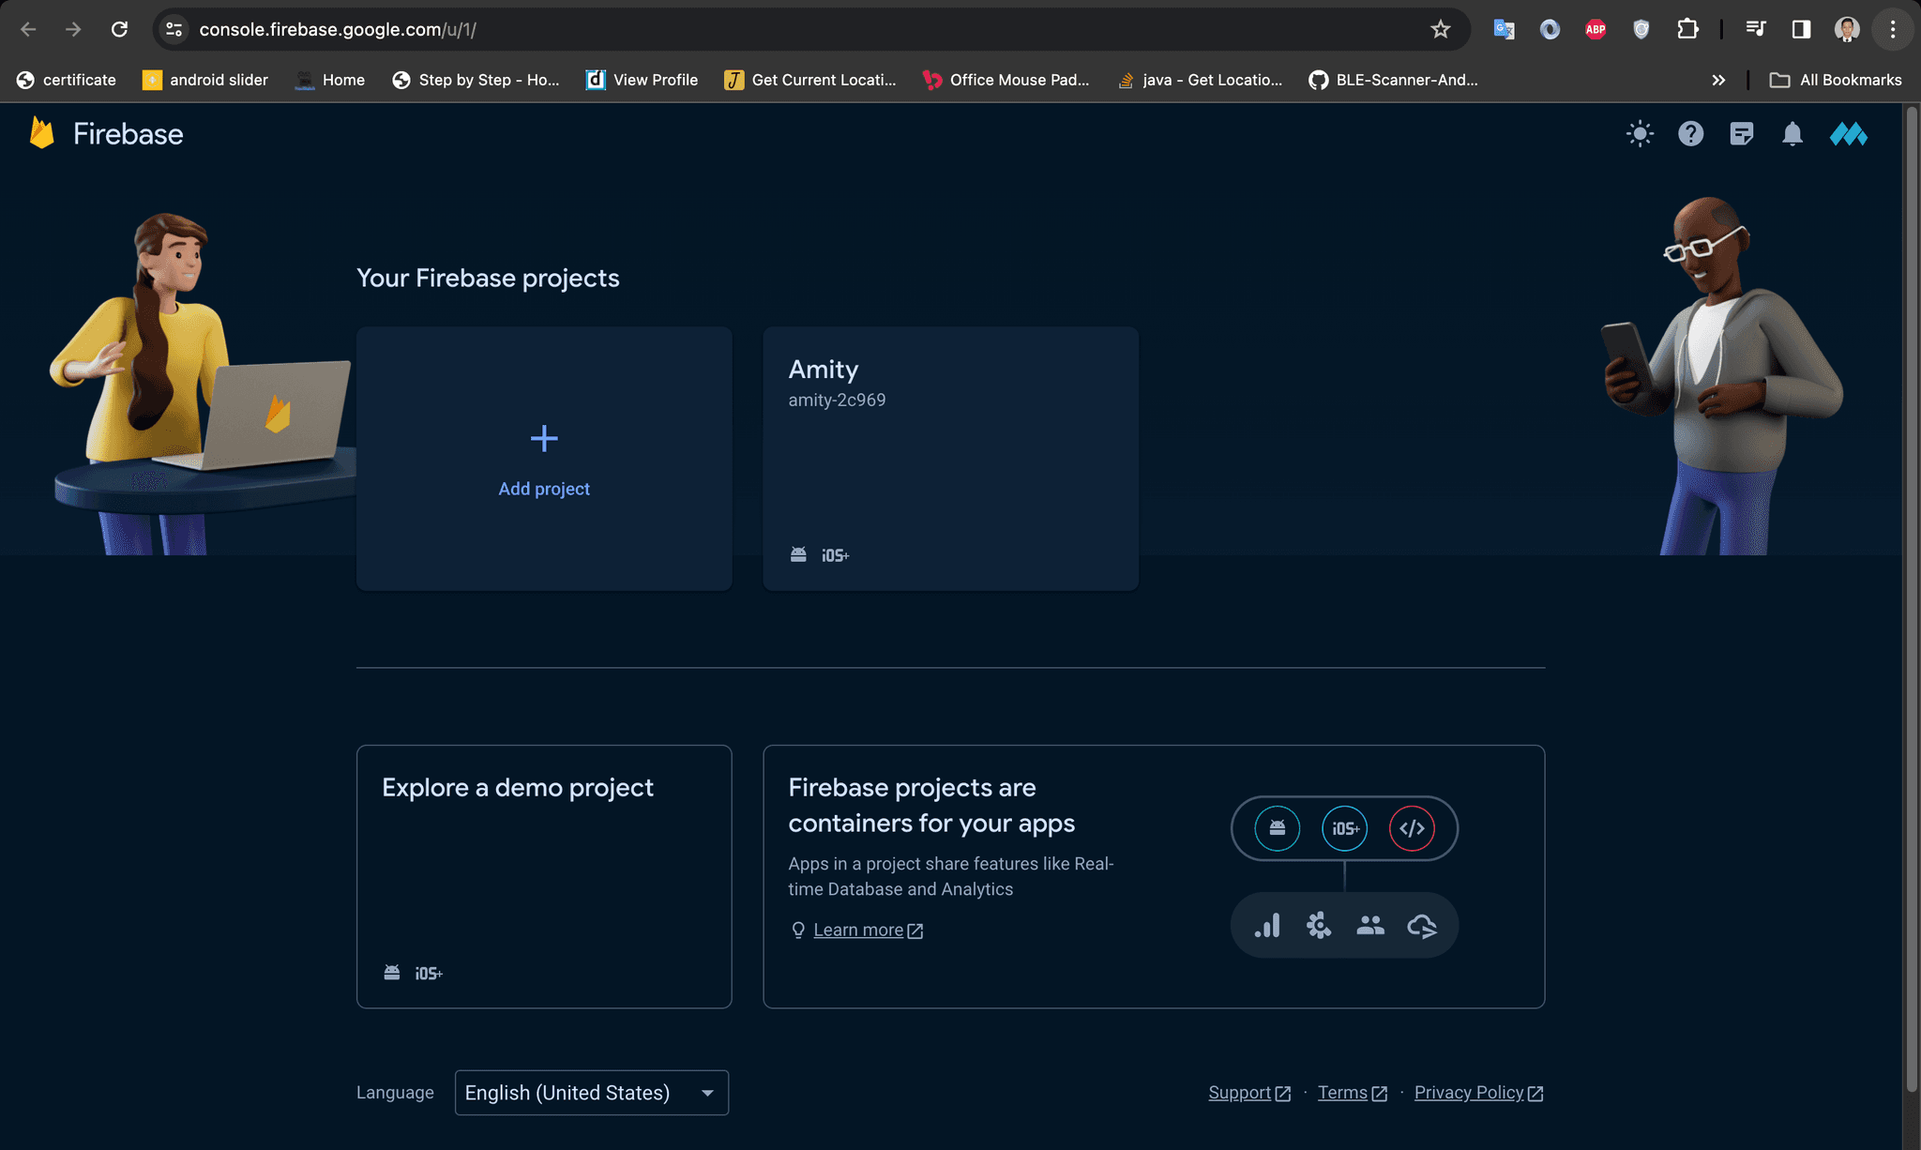Open the Extensions puzzle icon
This screenshot has height=1150, width=1921.
coord(1687,29)
